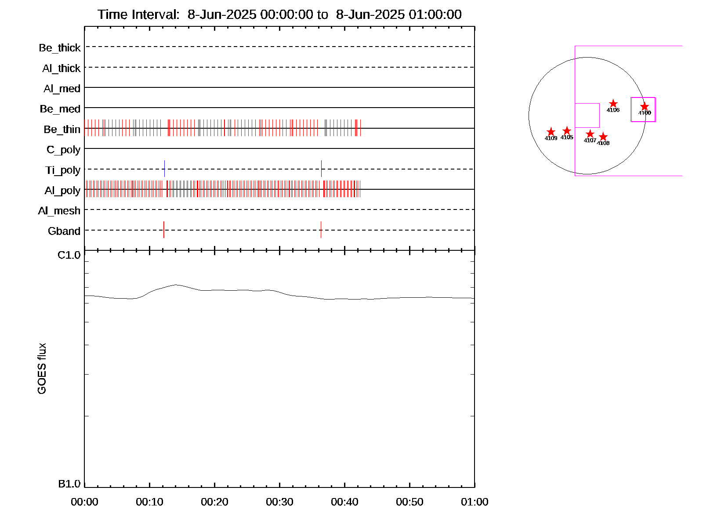
Task: Select the Ti_poly marker after 00:30
Action: pos(321,169)
